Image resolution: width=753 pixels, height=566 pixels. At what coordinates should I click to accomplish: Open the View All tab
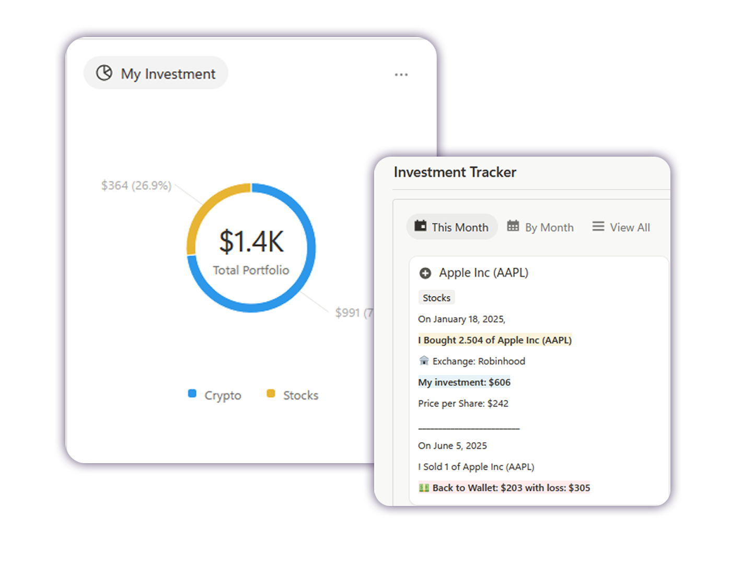(621, 227)
